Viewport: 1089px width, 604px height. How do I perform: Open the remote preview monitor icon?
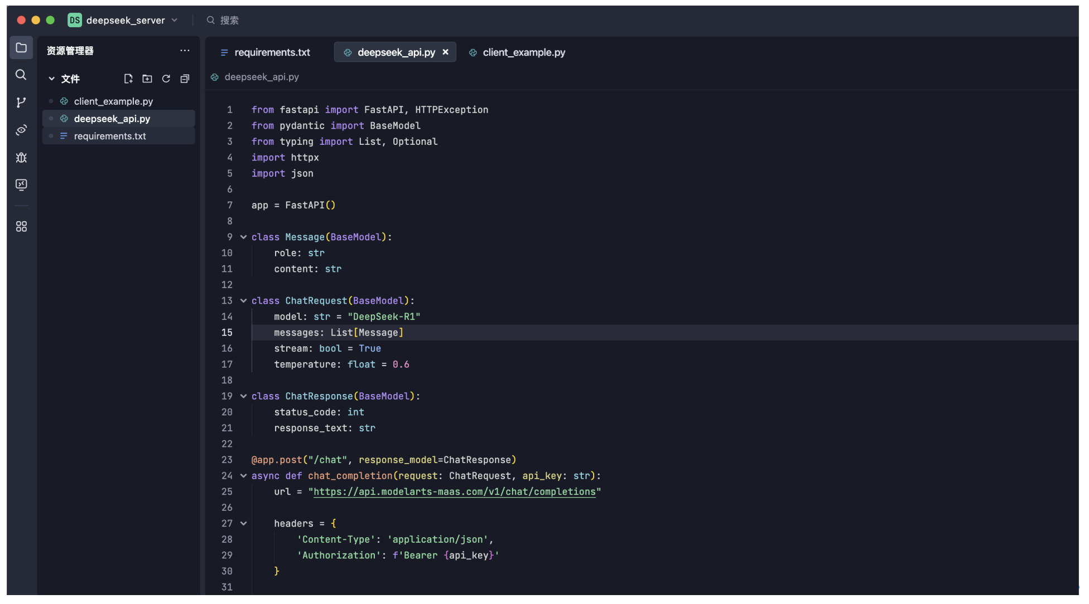point(21,185)
